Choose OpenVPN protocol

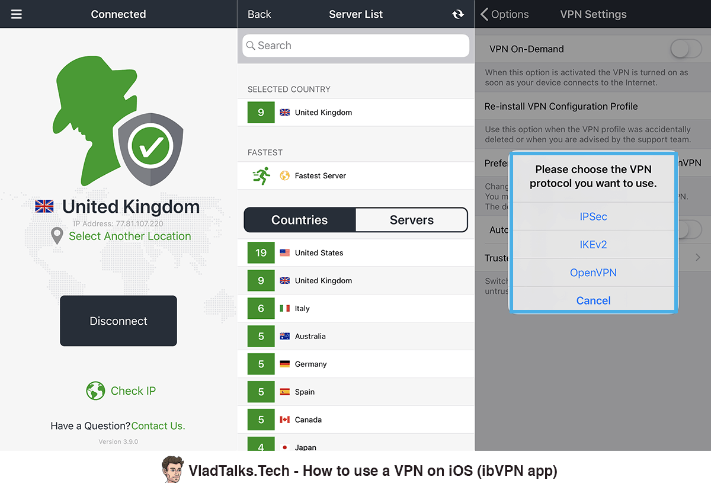coord(593,273)
